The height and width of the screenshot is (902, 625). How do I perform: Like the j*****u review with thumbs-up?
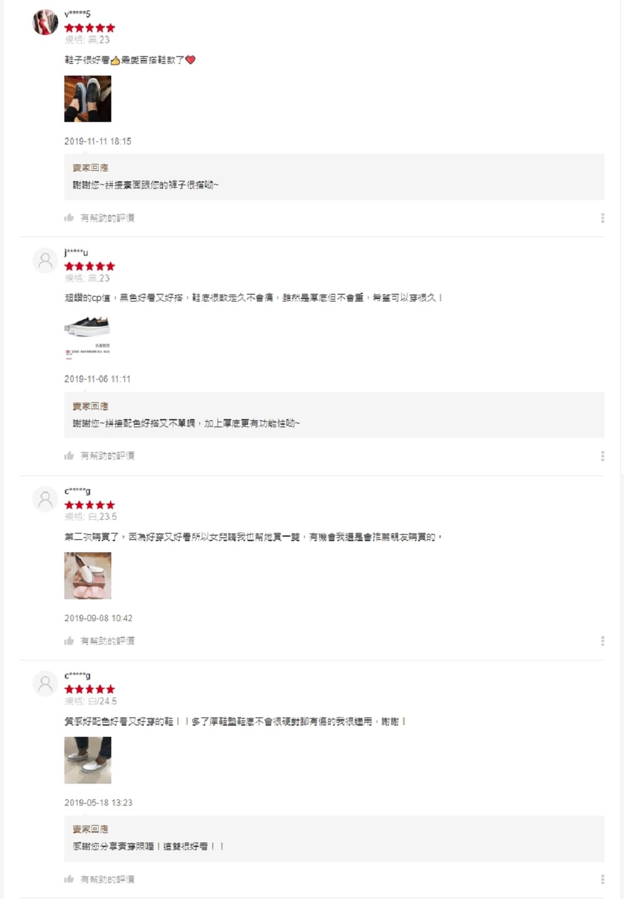(x=69, y=455)
